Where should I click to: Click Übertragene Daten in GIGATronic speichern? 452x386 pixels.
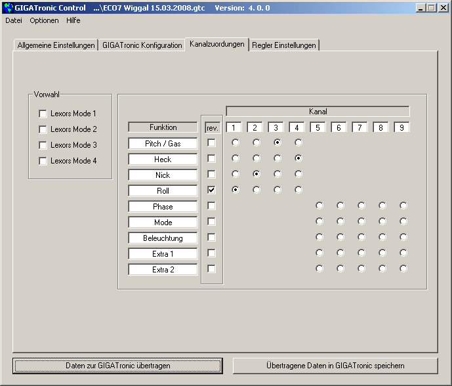tap(335, 366)
